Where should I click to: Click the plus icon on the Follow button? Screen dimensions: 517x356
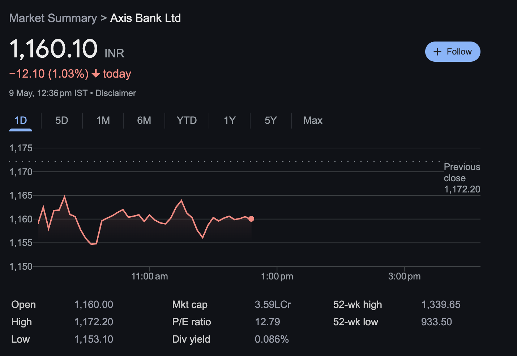pos(438,52)
